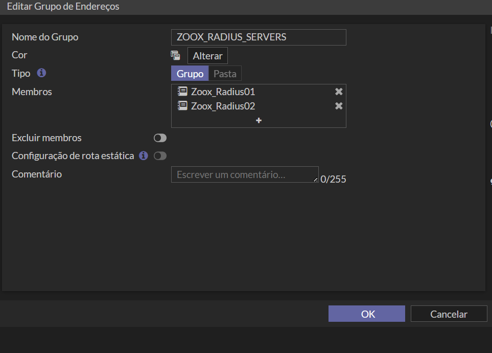This screenshot has width=492, height=353.
Task: Show info for Configuração de rota estática
Action: pyautogui.click(x=144, y=156)
